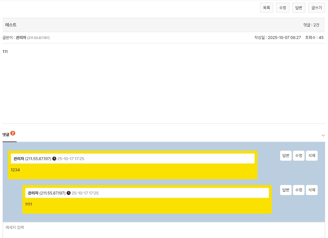Switch to the 댓글 tab
This screenshot has height=238, width=328.
6,135
